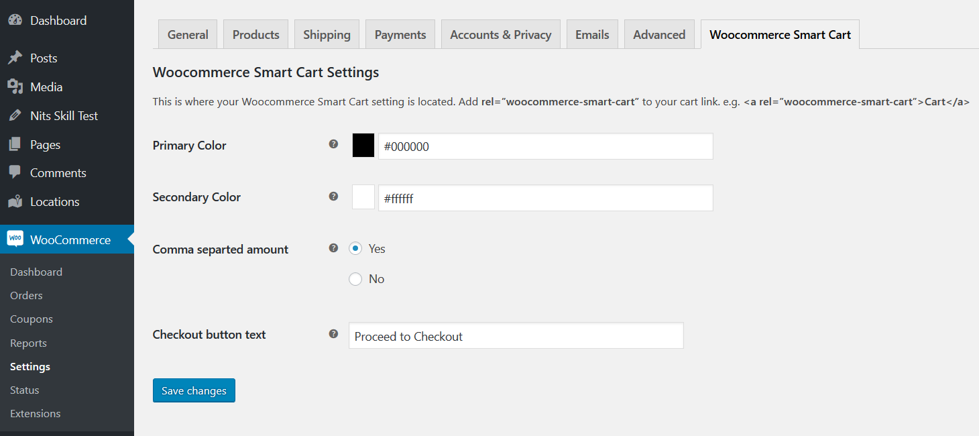Click the Comma separted amount label
The width and height of the screenshot is (979, 436).
pyautogui.click(x=221, y=250)
